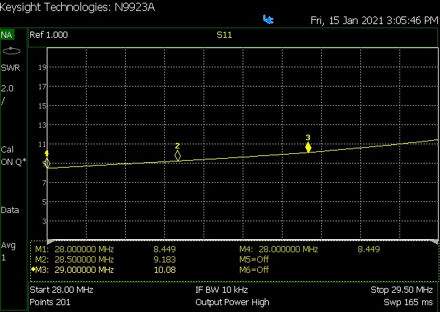Select the Stop 29.50 MHz setting
Image resolution: width=440 pixels, height=312 pixels.
pos(401,289)
